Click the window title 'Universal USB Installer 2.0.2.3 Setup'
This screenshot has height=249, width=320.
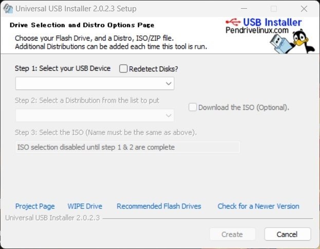76,9
